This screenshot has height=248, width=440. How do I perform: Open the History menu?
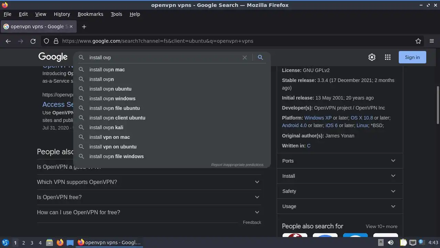coord(62,14)
